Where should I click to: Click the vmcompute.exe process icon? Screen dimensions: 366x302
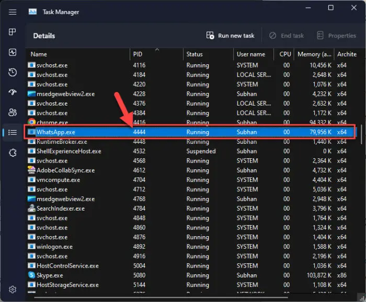click(31, 180)
